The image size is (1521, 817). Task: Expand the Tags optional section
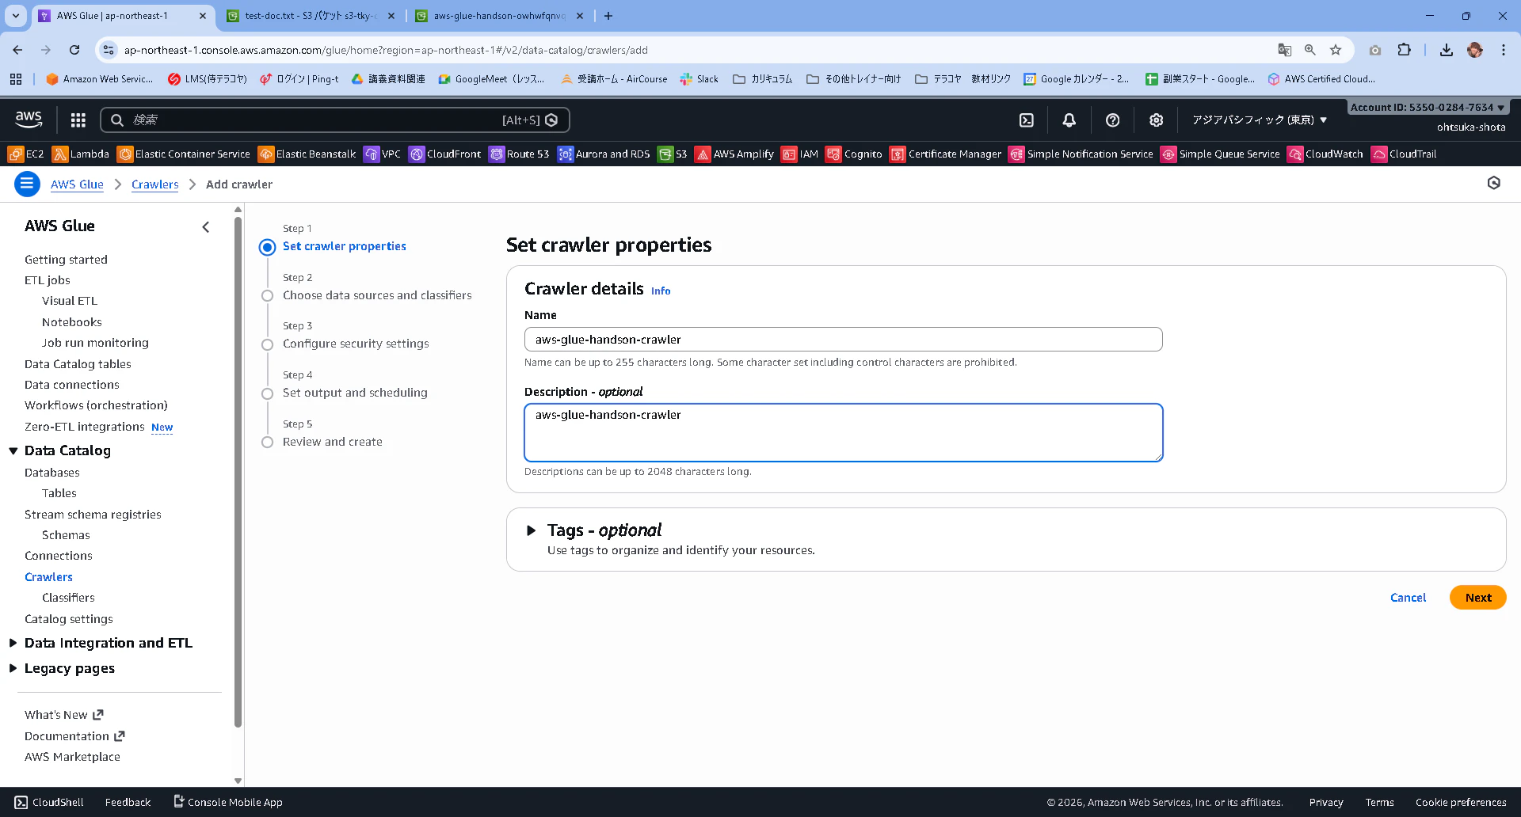[x=531, y=530]
